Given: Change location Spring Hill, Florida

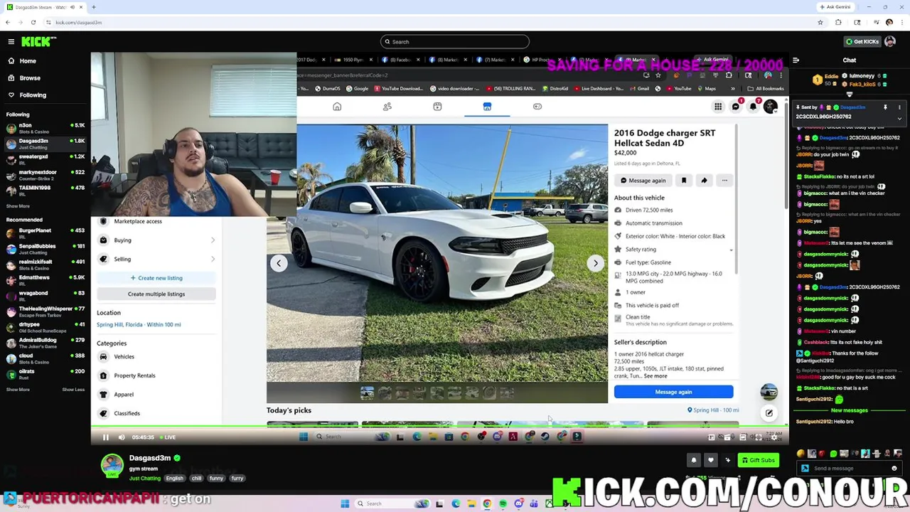Looking at the screenshot, I should tap(139, 325).
